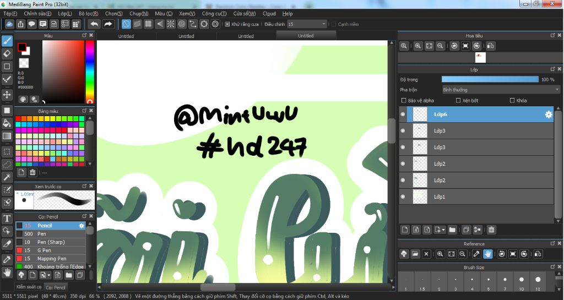This screenshot has height=300, width=564.
Task: Click the Undo arrow
Action: [94, 24]
